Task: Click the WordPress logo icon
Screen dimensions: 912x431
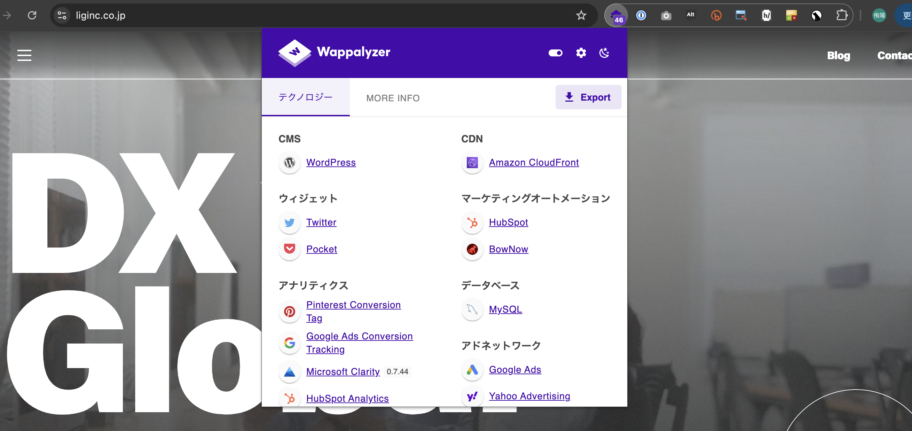Action: click(x=289, y=162)
